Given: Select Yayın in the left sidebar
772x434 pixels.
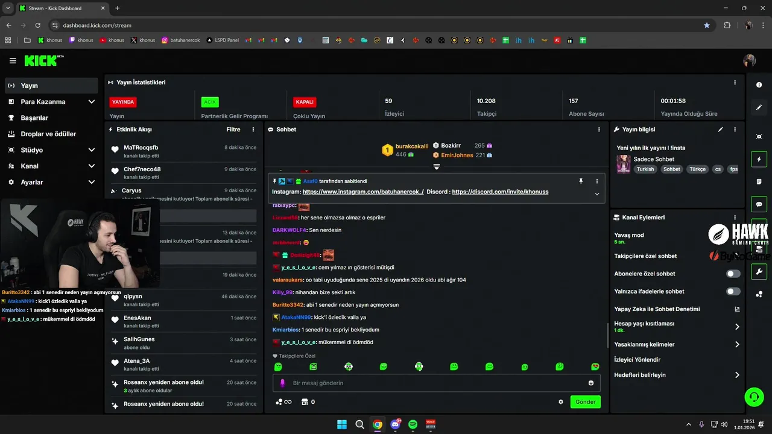Looking at the screenshot, I should point(51,86).
